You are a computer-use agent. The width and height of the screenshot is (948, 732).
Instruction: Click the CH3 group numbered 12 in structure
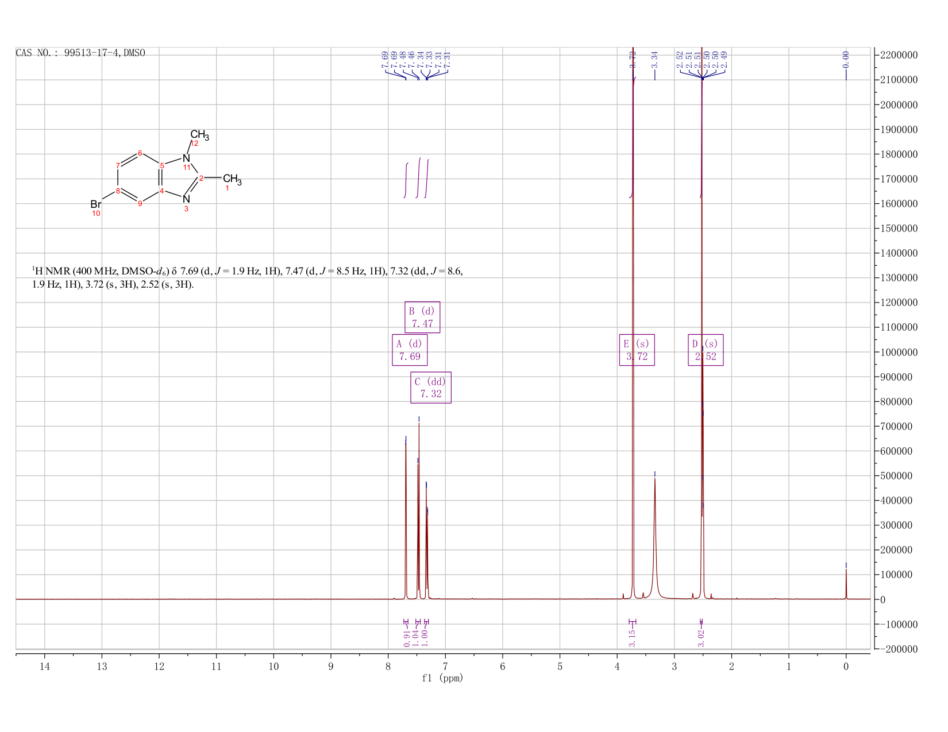[199, 135]
